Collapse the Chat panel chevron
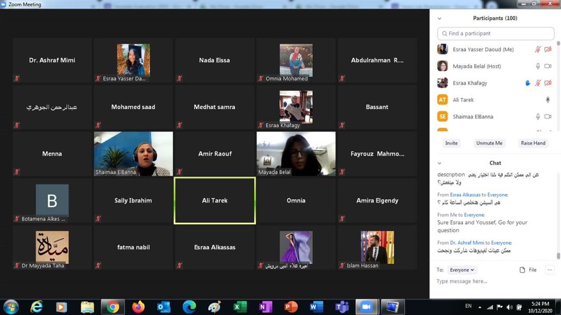 coord(439,163)
